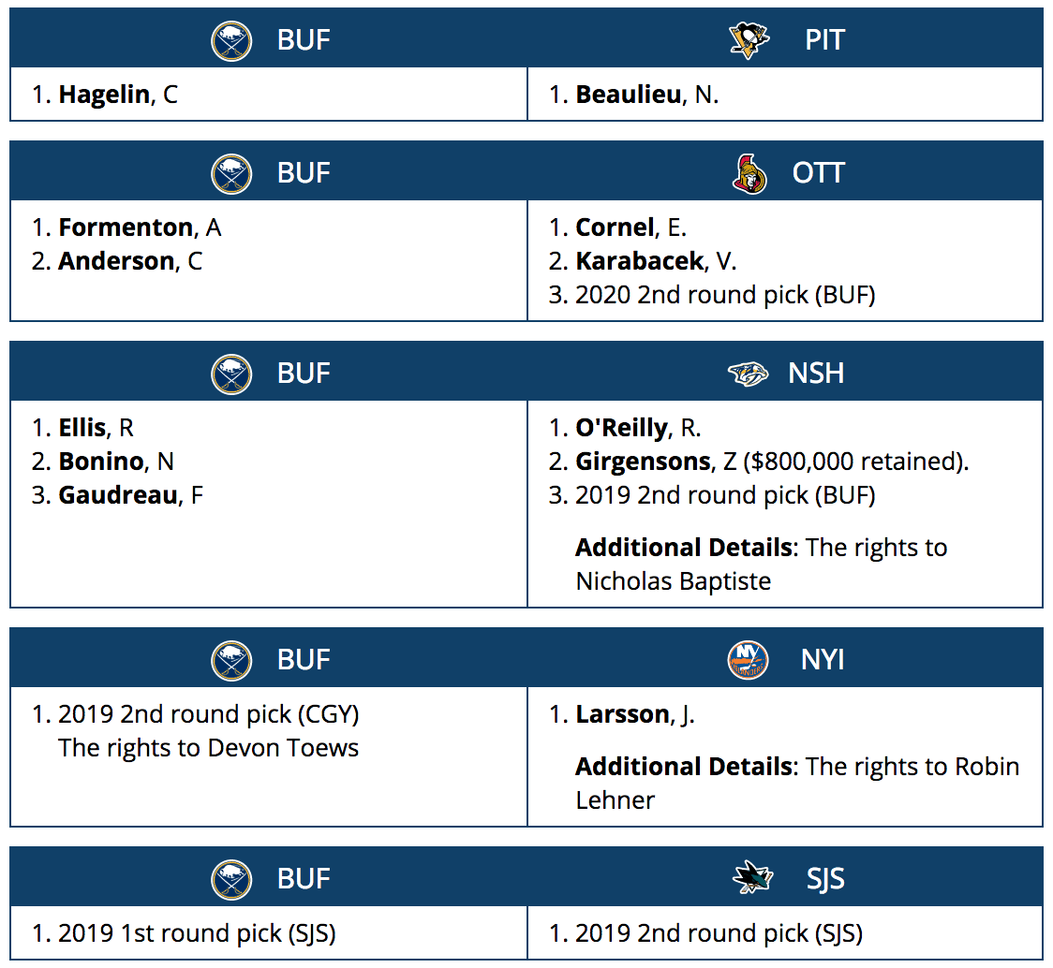
Task: Click on the O'Reilly player name
Action: point(621,428)
